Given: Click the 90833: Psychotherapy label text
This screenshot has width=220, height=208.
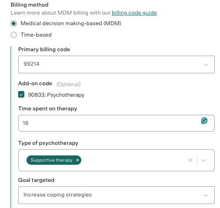Looking at the screenshot, I should coord(56,95).
